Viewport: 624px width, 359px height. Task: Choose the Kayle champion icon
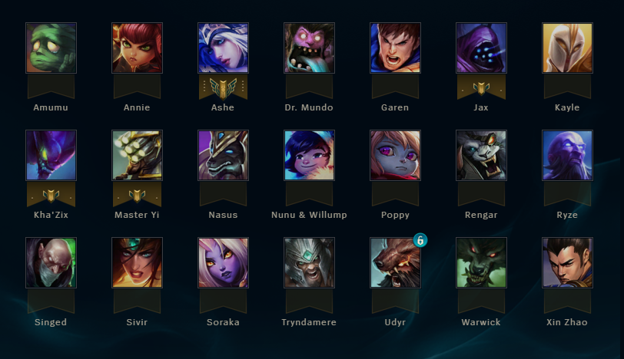click(567, 48)
